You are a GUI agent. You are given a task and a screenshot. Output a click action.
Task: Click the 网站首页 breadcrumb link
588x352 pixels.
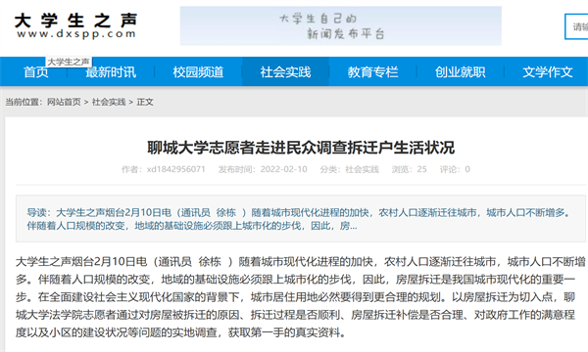tap(64, 102)
